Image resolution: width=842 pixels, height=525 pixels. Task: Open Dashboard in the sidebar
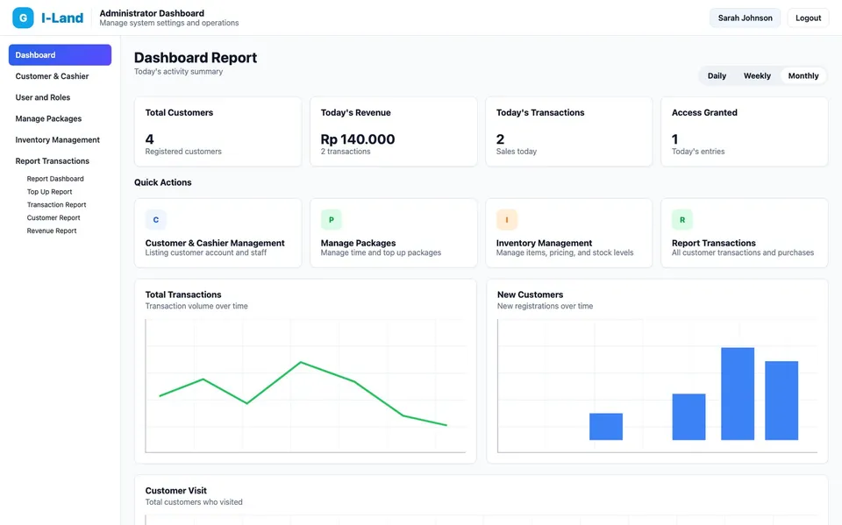[x=61, y=54]
